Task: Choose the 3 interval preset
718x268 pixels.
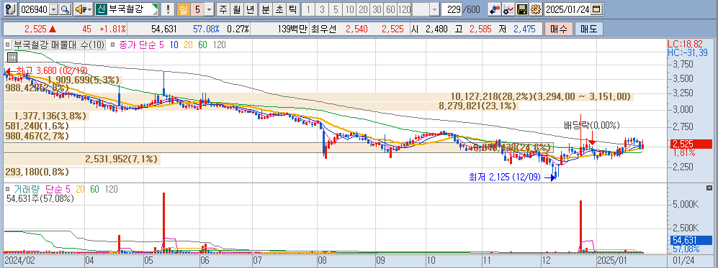Action: pyautogui.click(x=323, y=9)
